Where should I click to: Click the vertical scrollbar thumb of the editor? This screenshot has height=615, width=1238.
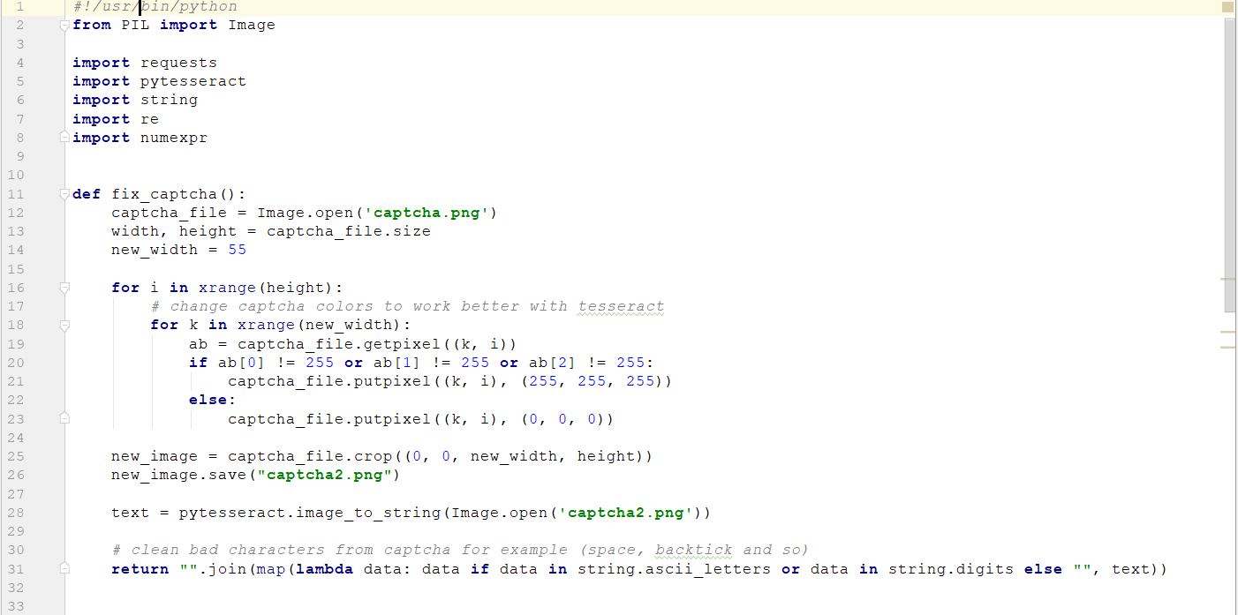click(x=1230, y=165)
